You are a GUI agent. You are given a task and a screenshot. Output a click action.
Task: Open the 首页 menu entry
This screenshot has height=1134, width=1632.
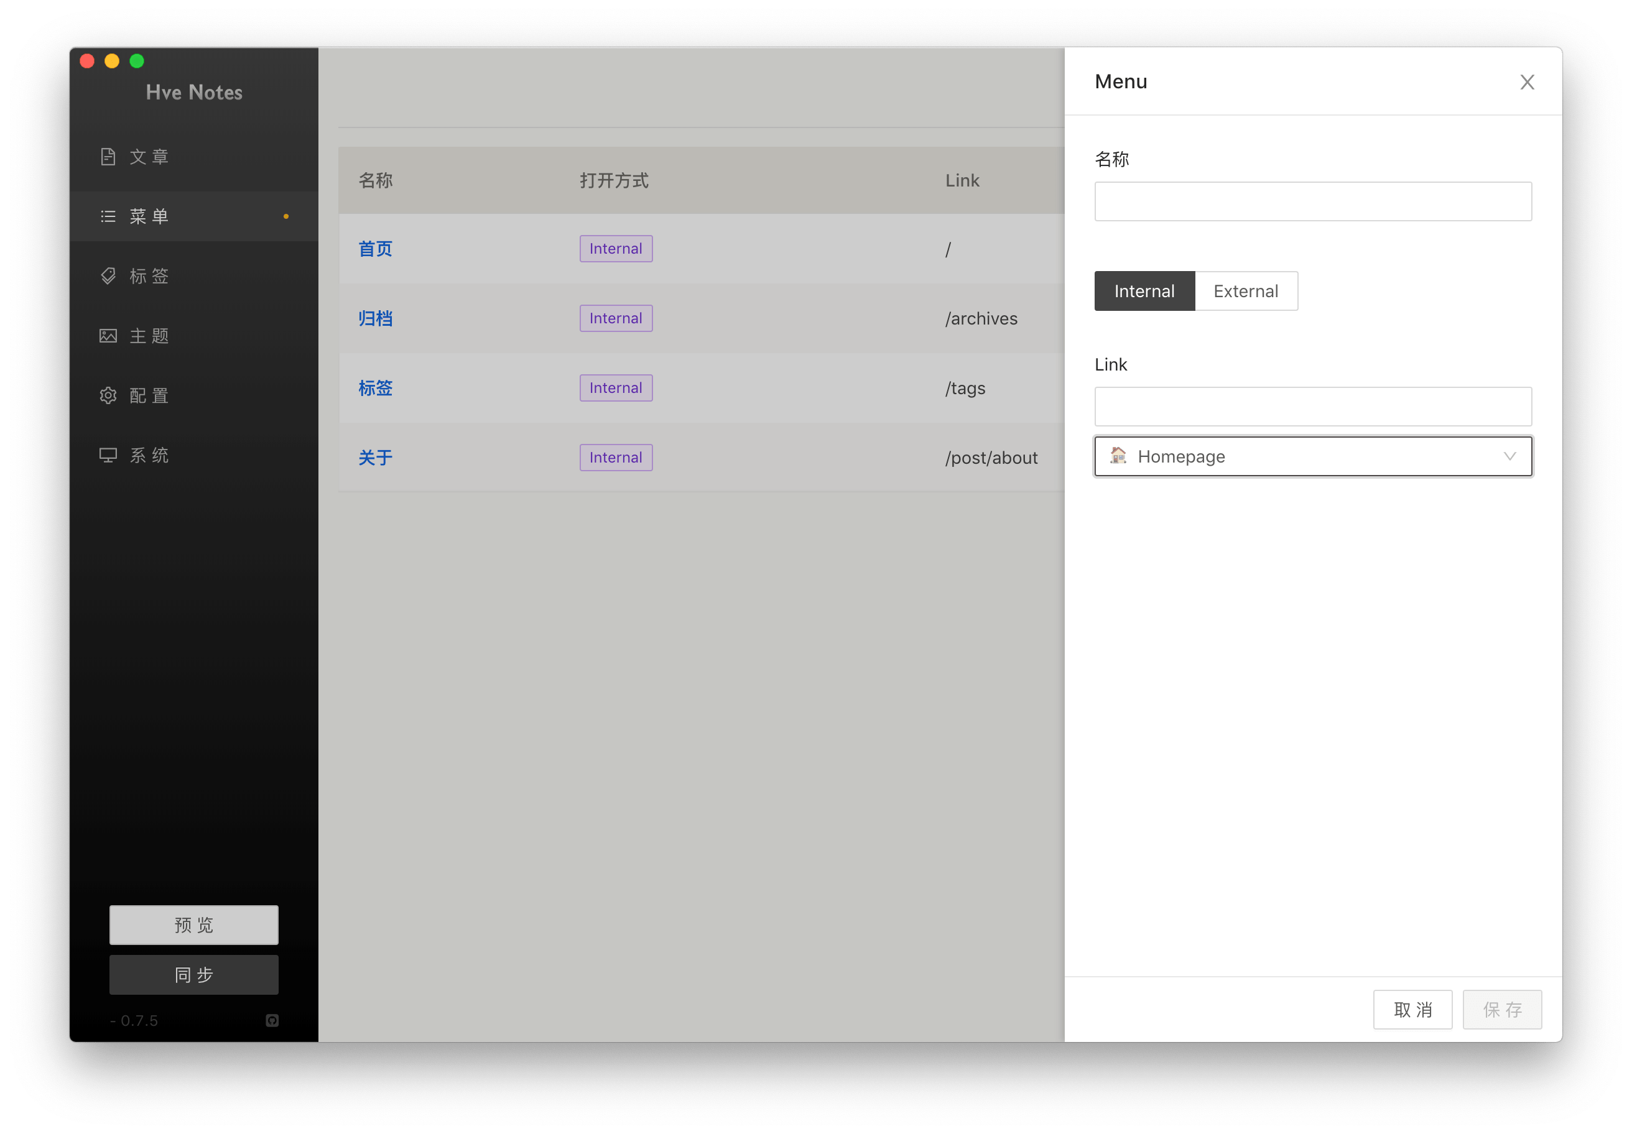(375, 249)
